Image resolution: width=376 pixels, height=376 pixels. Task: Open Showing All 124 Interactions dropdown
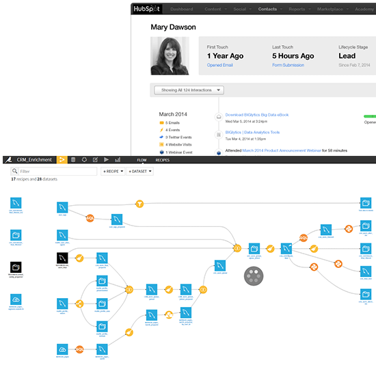pyautogui.click(x=189, y=90)
